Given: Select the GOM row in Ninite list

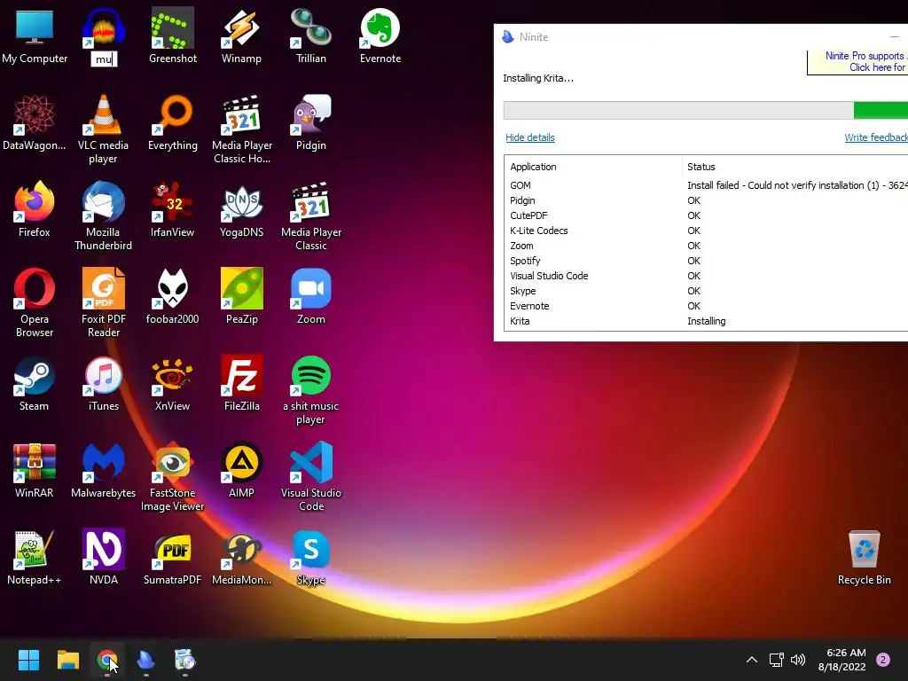Looking at the screenshot, I should (x=706, y=185).
